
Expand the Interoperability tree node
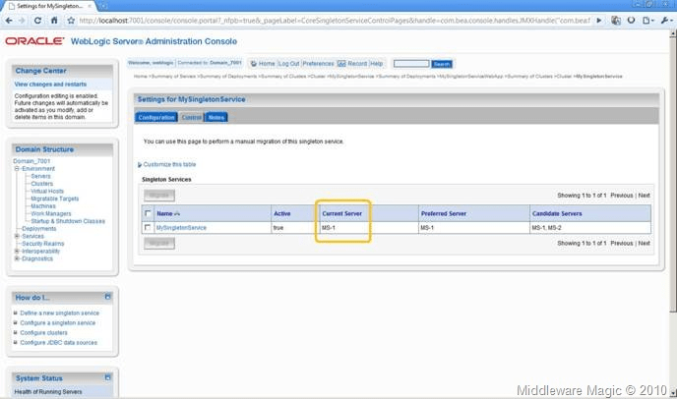17,251
